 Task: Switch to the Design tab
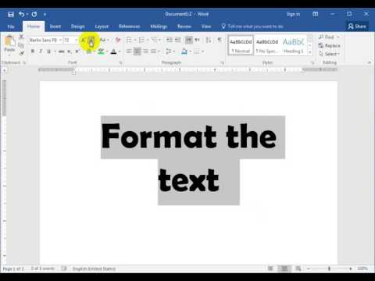coord(78,27)
